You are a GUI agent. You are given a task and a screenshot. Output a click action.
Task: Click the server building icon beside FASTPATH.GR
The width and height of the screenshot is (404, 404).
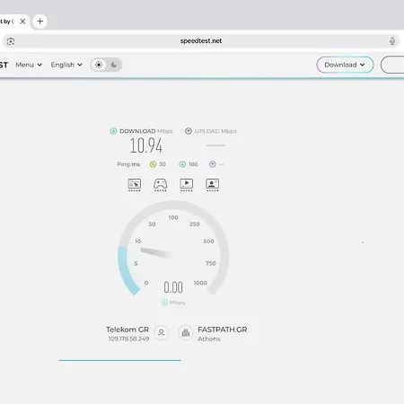pos(186,332)
